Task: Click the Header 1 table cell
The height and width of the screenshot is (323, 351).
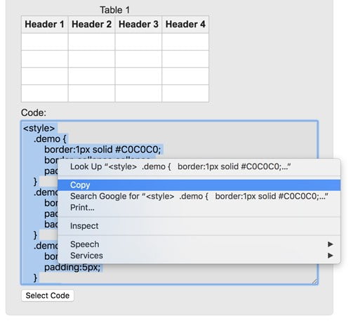Action: pyautogui.click(x=45, y=25)
